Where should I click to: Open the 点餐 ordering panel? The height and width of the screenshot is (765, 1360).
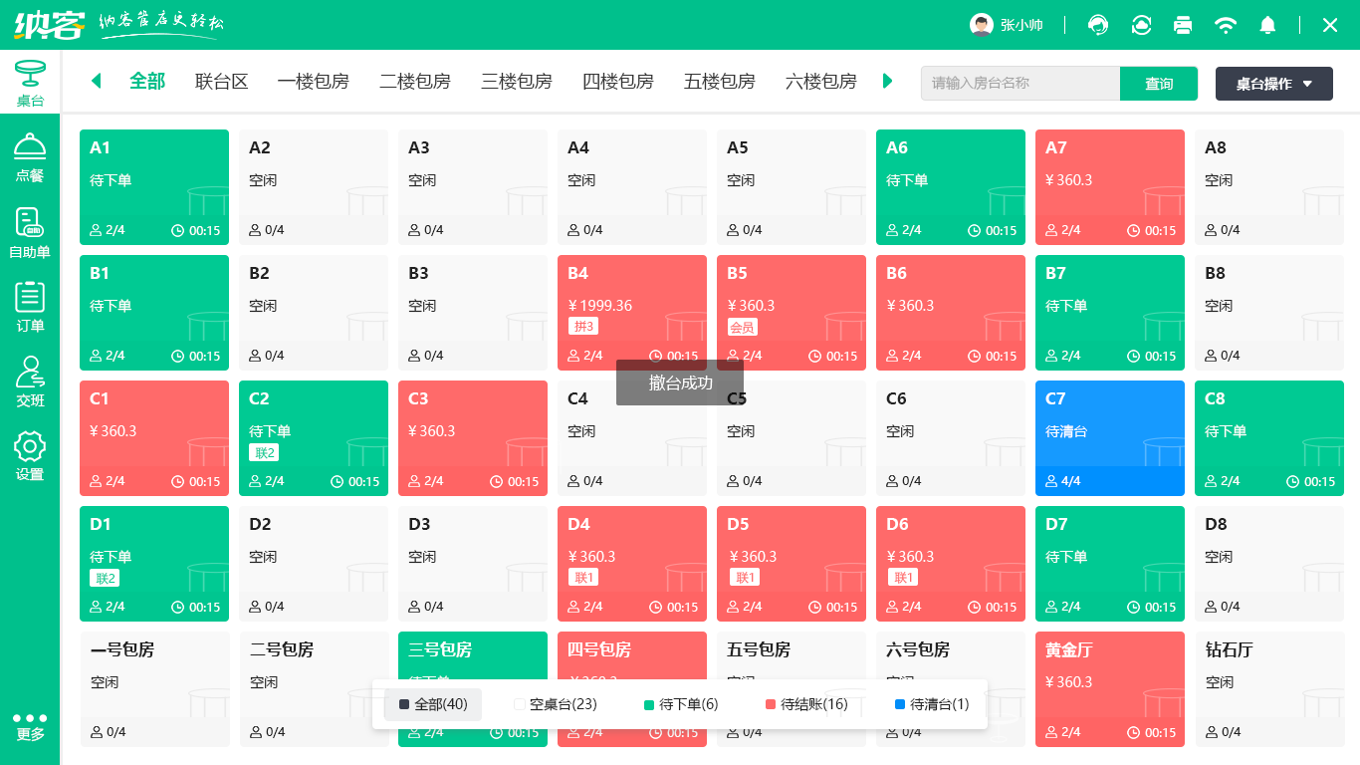(30, 161)
